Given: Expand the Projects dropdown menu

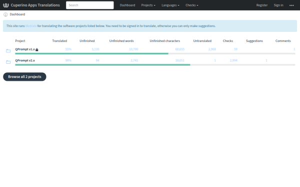Looking at the screenshot, I should pos(148,5).
